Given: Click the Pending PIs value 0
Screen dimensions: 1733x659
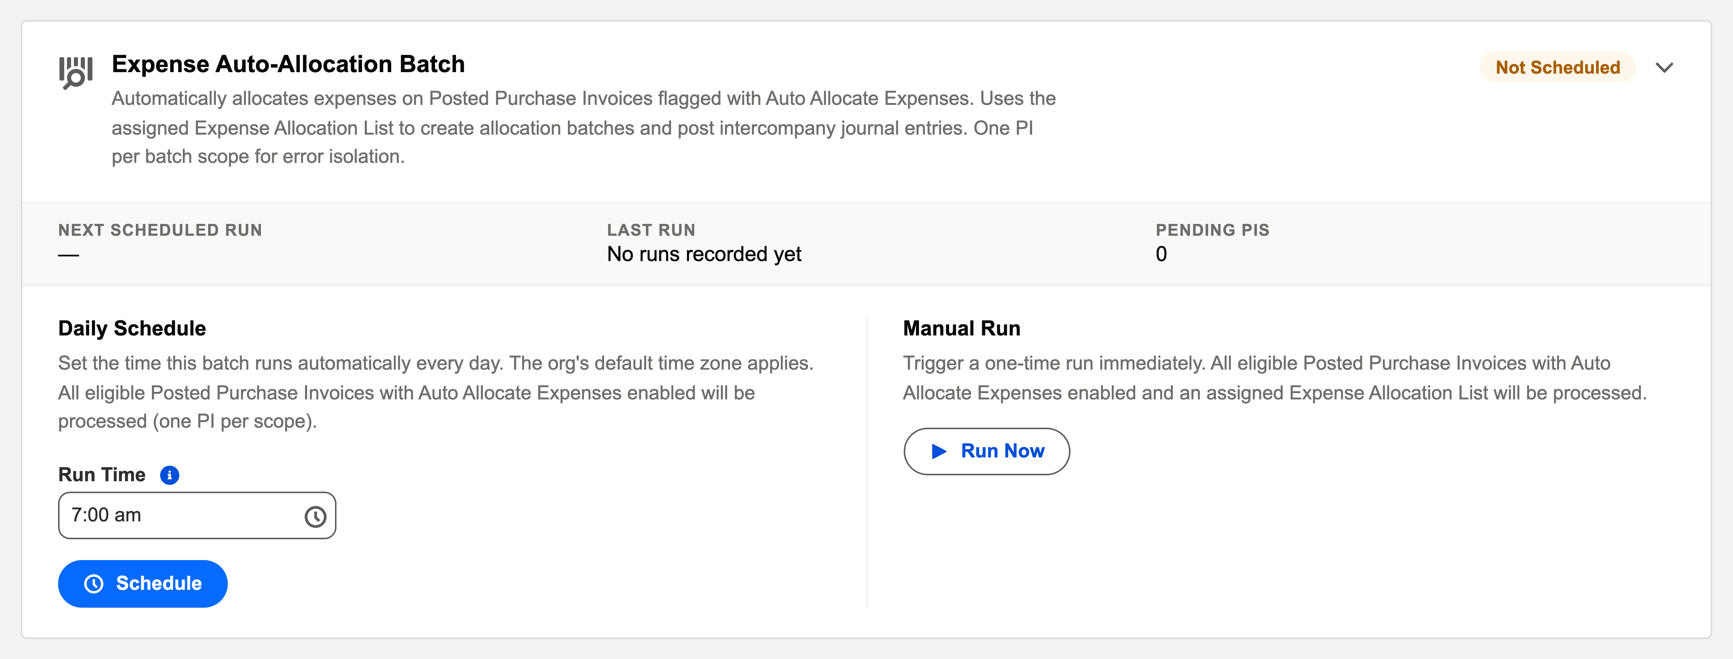Looking at the screenshot, I should (x=1161, y=254).
